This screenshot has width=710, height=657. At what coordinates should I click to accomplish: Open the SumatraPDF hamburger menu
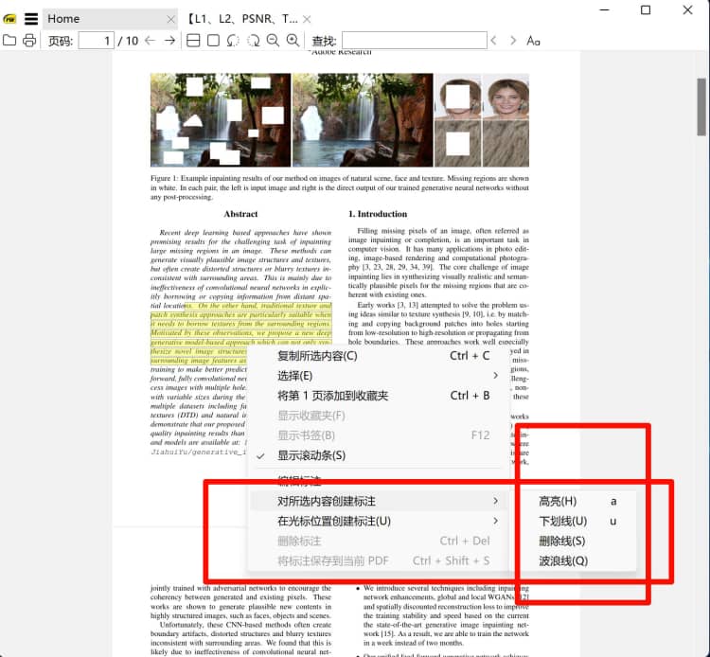pos(31,19)
